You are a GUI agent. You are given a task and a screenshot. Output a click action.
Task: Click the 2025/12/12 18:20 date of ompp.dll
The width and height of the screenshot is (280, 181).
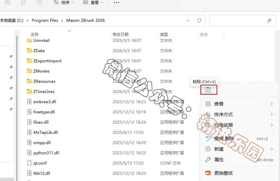[129, 143]
